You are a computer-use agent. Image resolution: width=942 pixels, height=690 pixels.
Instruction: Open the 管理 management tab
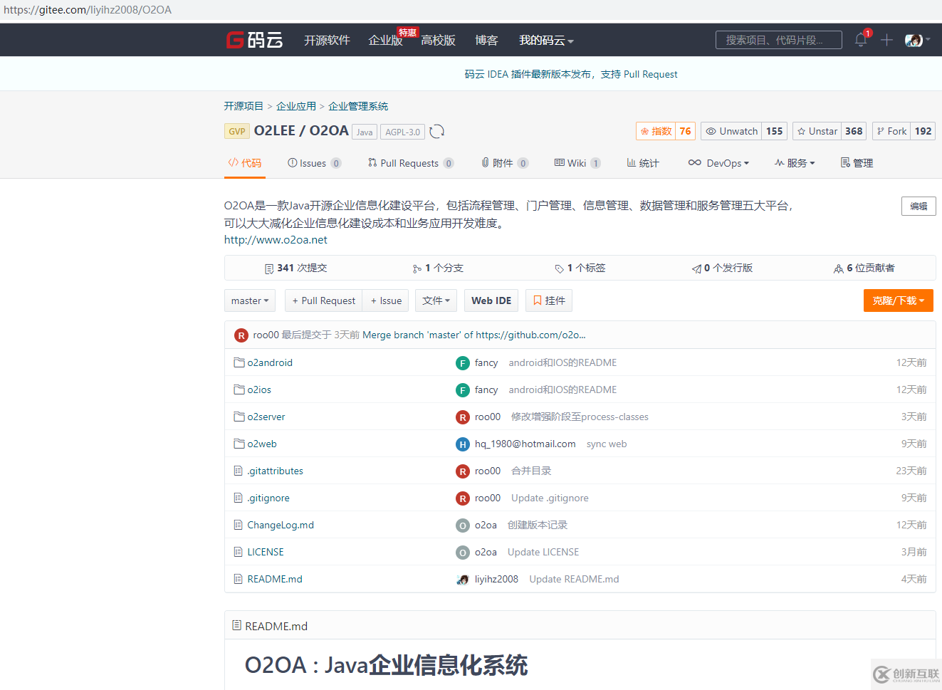(857, 163)
